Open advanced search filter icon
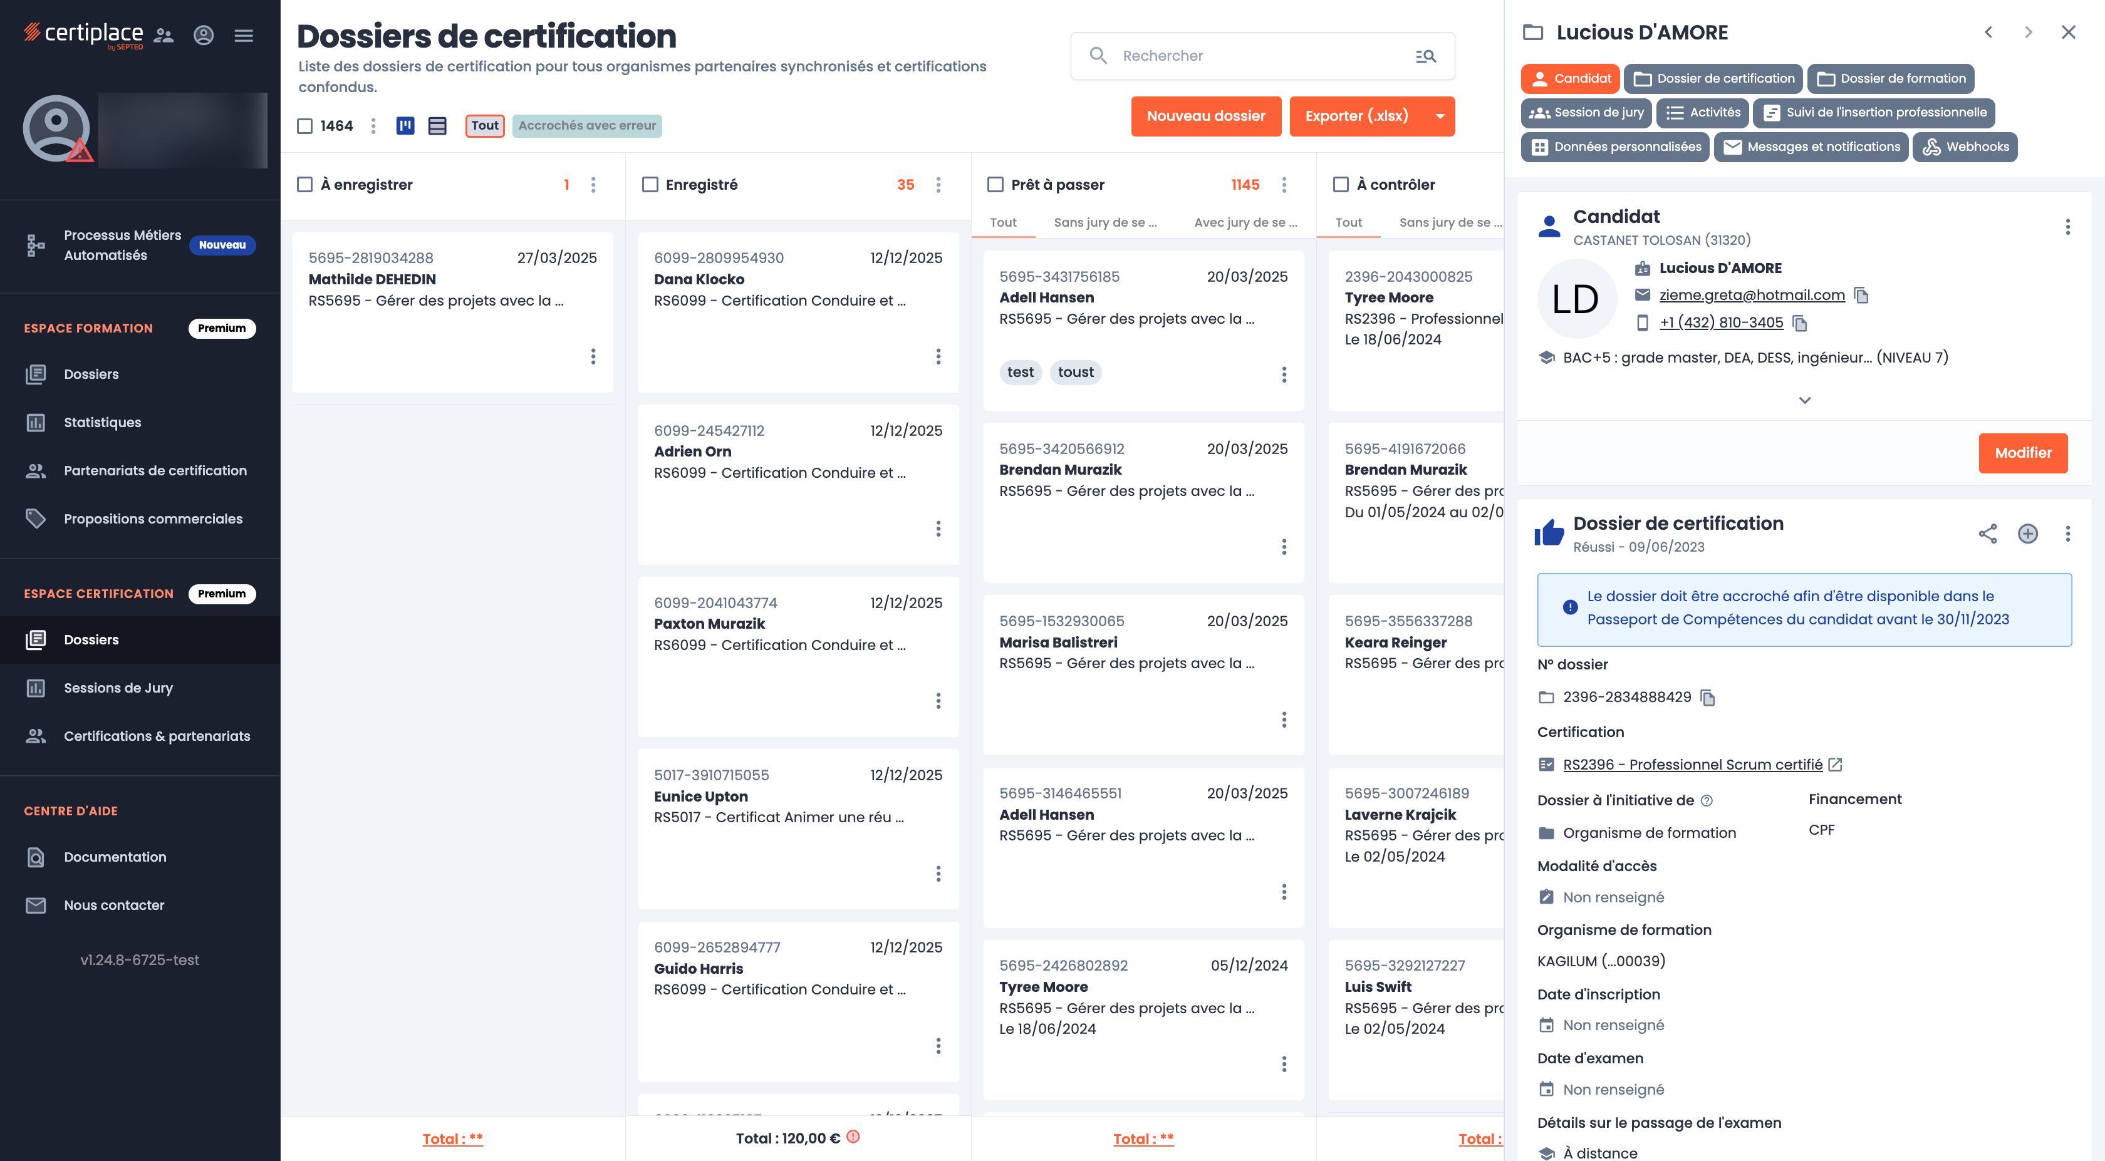The image size is (2105, 1161). 1425,56
